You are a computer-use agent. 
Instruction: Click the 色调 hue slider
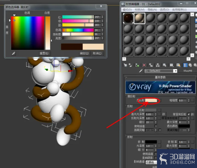pos(78,30)
